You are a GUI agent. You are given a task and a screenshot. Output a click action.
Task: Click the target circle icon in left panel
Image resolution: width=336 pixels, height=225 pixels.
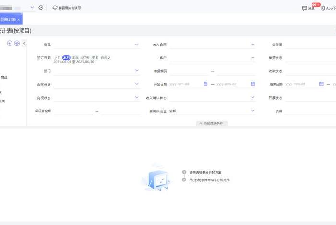pyautogui.click(x=17, y=43)
